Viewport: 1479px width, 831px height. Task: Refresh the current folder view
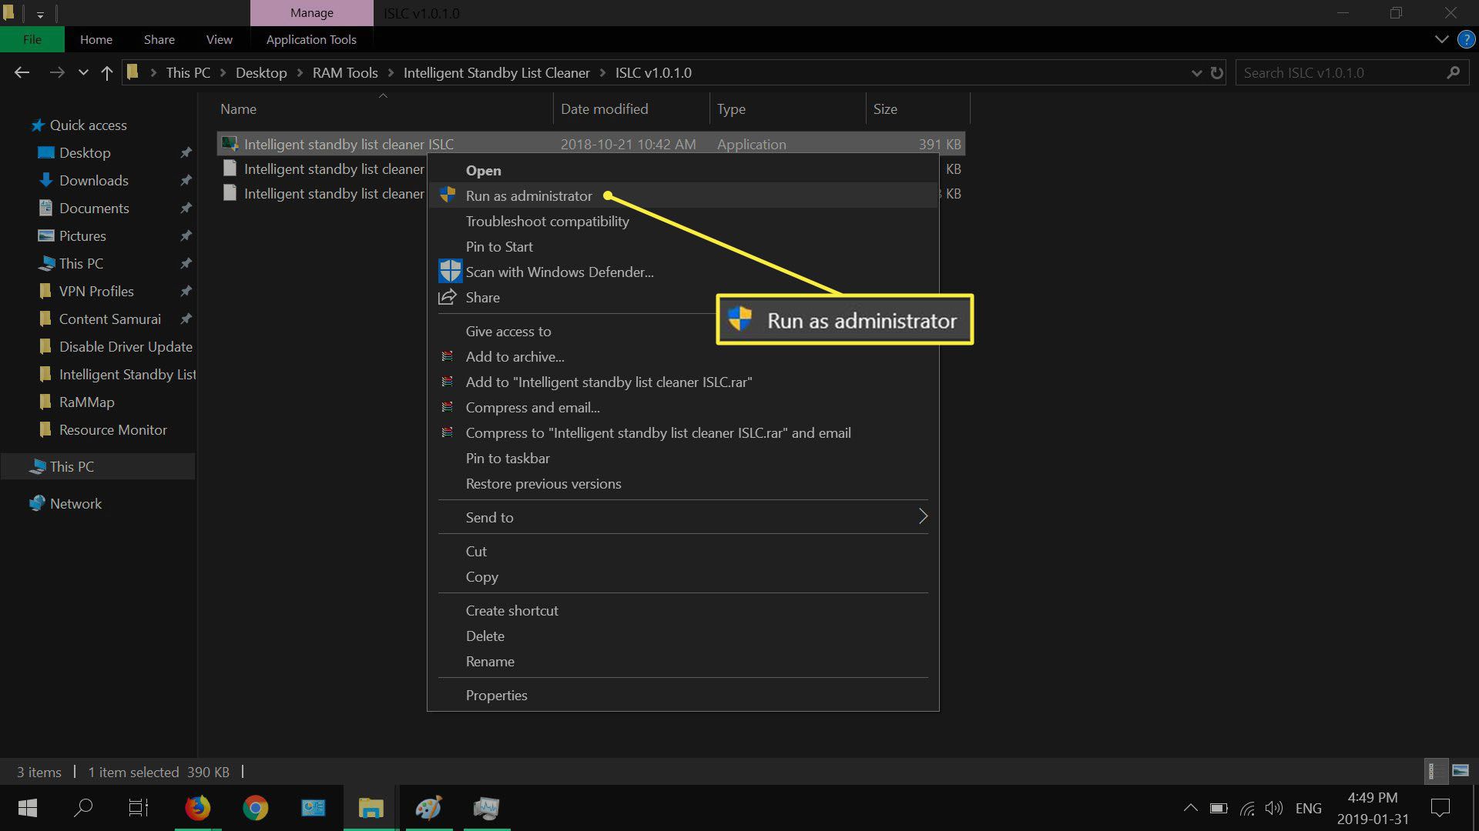1216,72
